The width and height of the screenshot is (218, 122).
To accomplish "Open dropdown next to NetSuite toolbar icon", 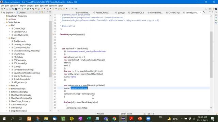I will [x=19, y=9].
